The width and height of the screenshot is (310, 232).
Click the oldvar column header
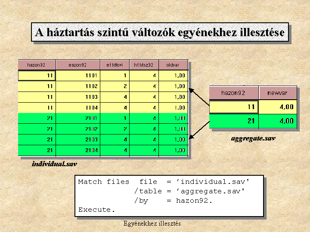point(173,65)
